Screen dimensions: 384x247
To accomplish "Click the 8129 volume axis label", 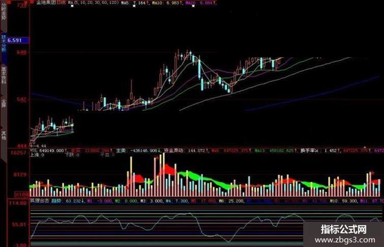I will [x=20, y=175].
